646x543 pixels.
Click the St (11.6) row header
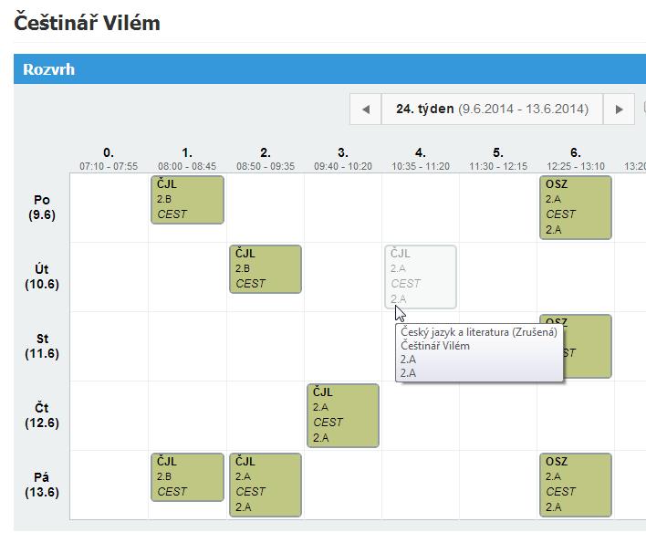[42, 346]
